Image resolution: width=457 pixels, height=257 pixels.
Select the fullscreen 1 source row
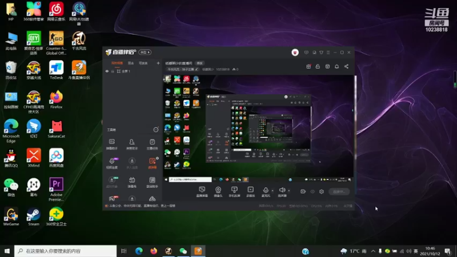pyautogui.click(x=132, y=71)
